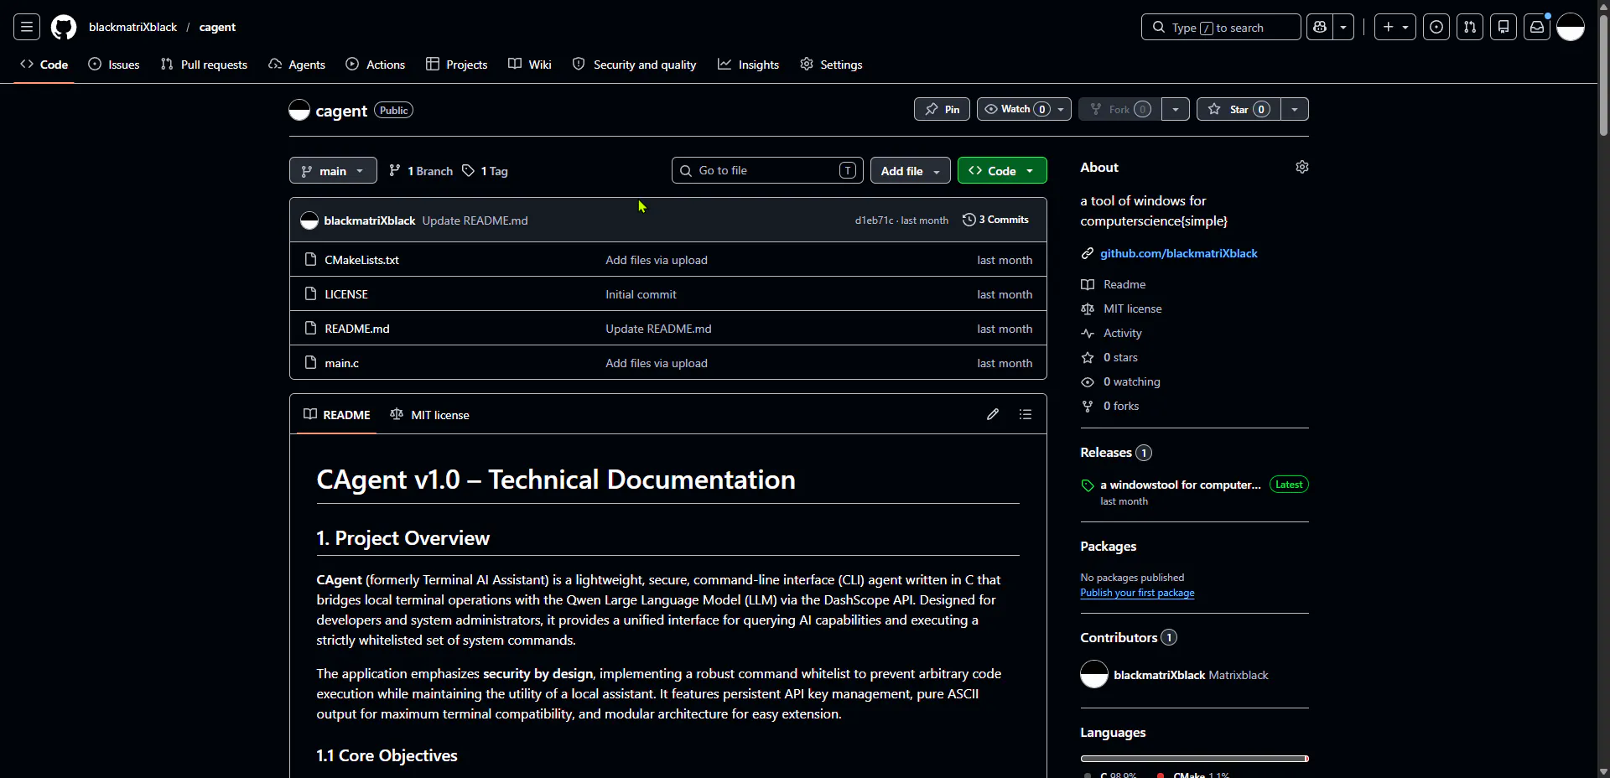Open the latest release a windowstool link
Viewport: 1610px width, 778px height.
(x=1181, y=485)
